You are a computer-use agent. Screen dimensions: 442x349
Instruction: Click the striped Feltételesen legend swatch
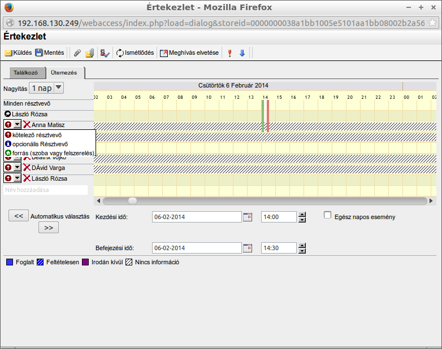click(40, 262)
